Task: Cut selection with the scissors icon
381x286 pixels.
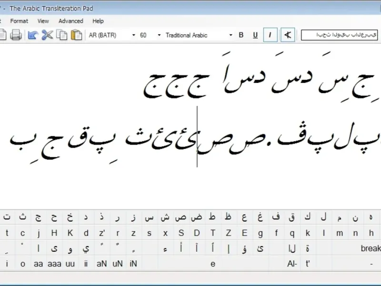Action: coord(47,35)
